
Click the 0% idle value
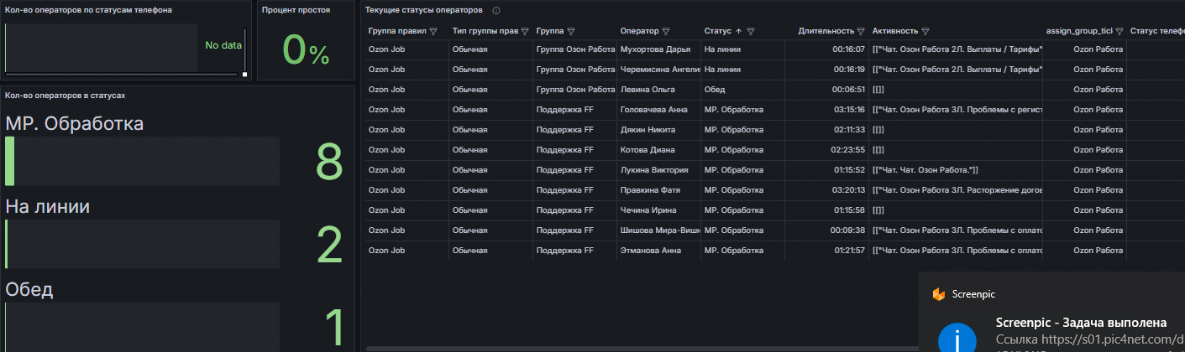point(305,50)
